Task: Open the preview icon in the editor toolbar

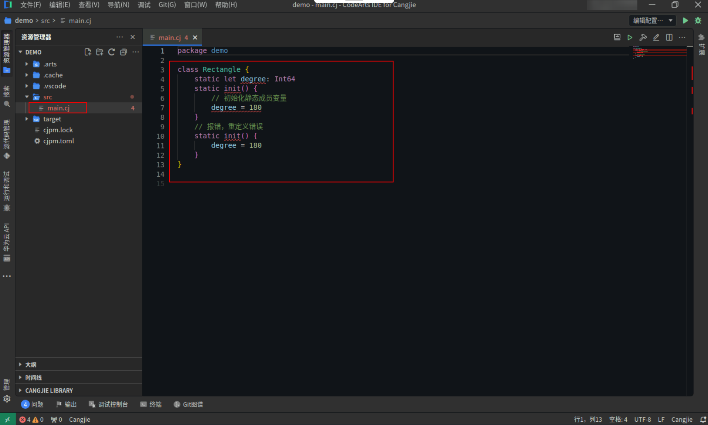Action: pyautogui.click(x=617, y=37)
